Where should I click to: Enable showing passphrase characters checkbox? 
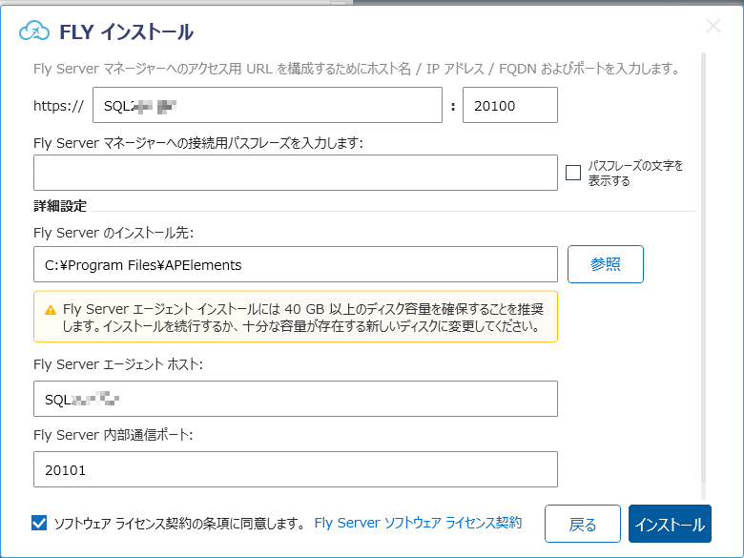tap(573, 173)
